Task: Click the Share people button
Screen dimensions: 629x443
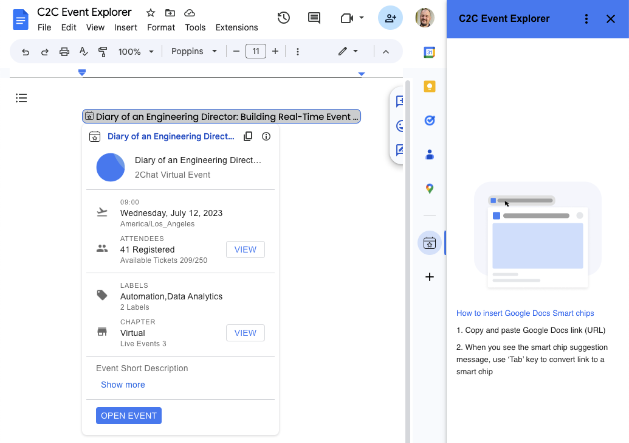Action: click(x=390, y=18)
